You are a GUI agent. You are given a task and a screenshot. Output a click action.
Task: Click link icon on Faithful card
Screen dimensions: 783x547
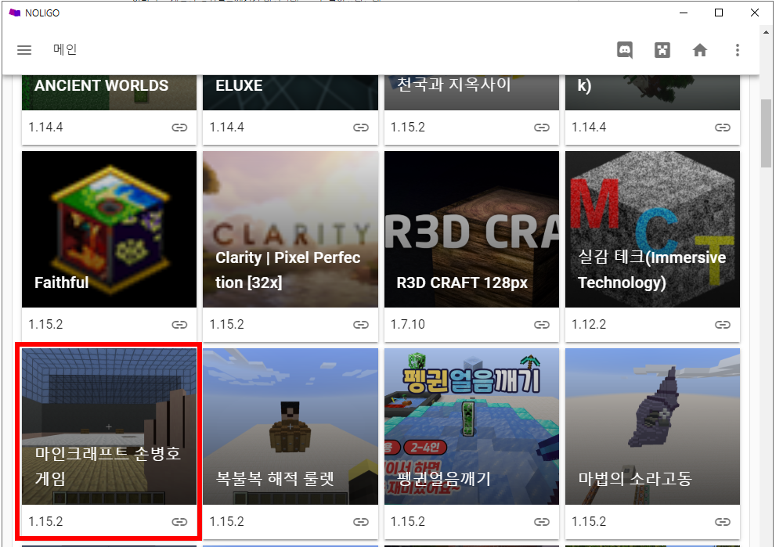coord(179,325)
